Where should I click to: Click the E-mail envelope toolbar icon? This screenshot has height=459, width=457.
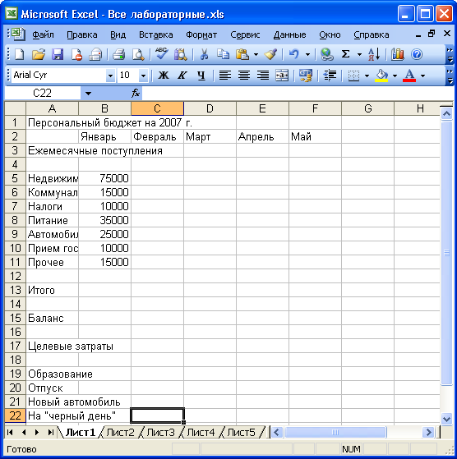pos(95,54)
